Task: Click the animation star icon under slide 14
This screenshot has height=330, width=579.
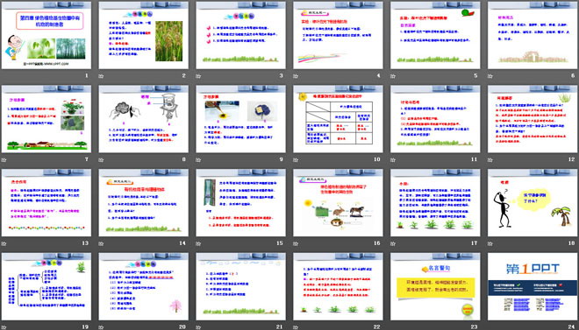Action: [101, 243]
